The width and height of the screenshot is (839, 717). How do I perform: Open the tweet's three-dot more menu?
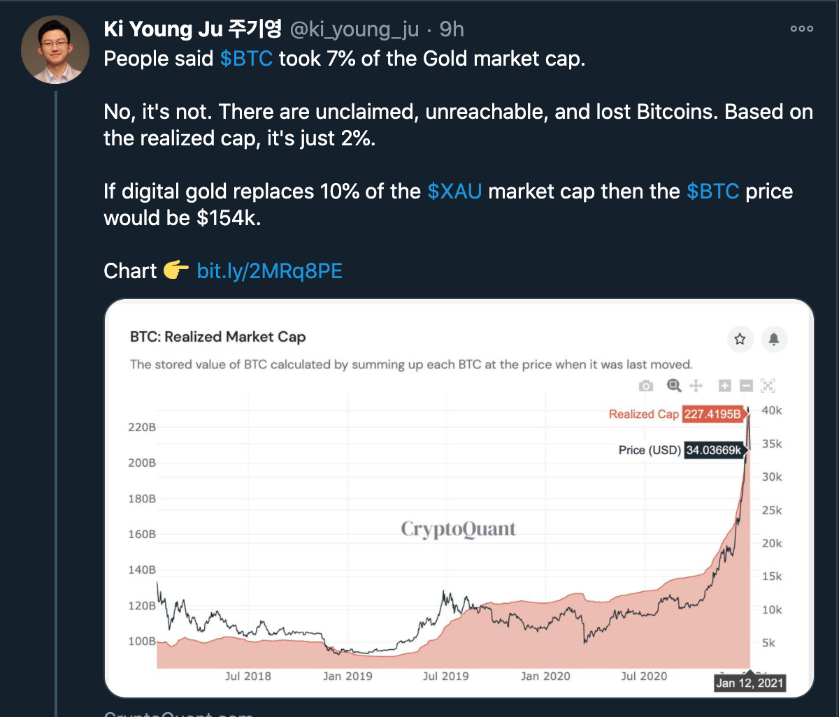801,29
